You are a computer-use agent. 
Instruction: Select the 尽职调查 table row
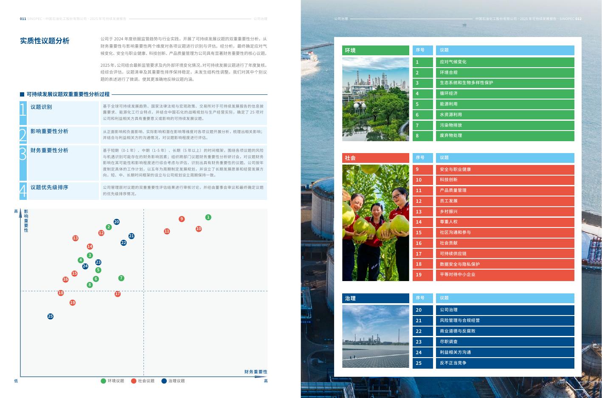493,342
